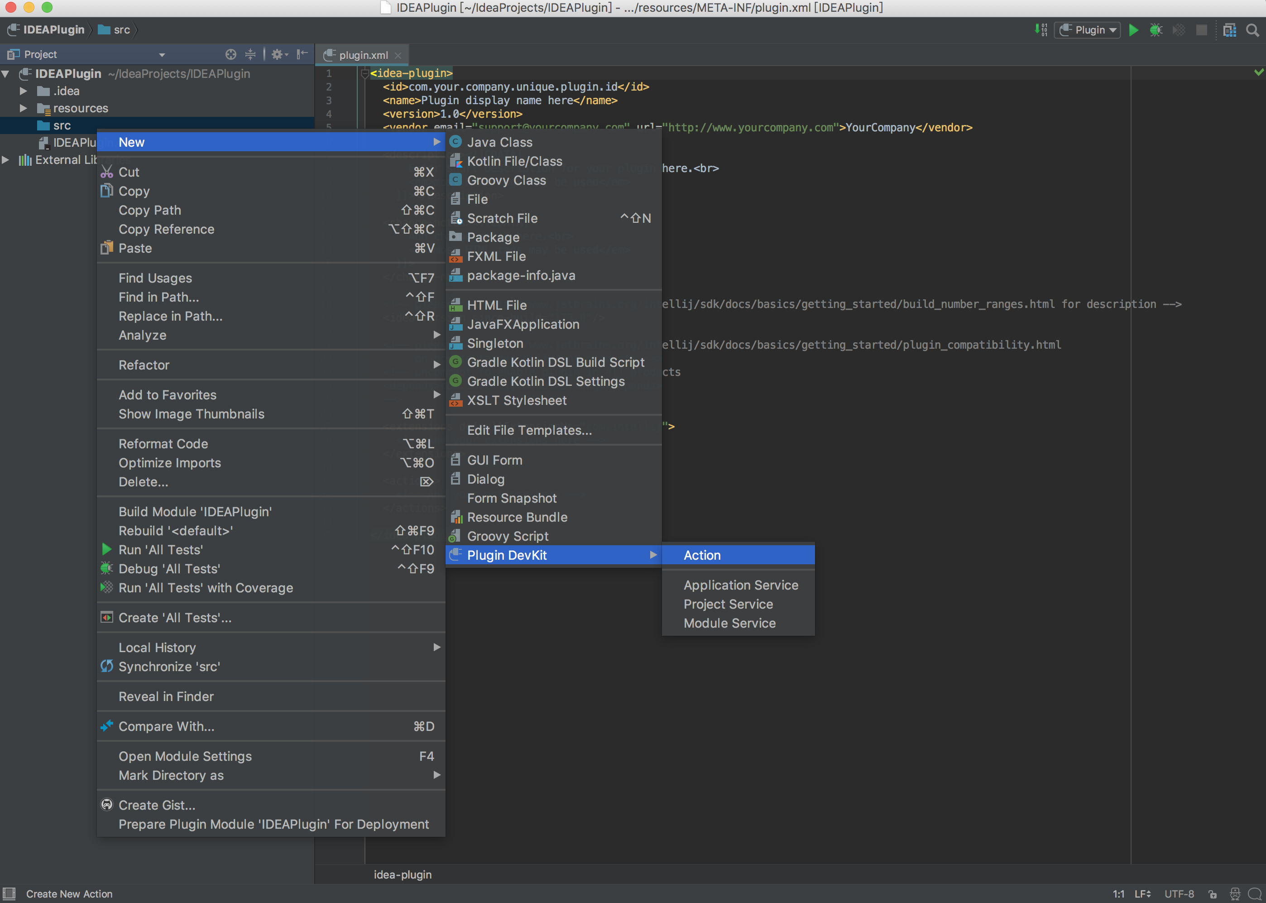Open the Project Structure dialog icon
The image size is (1266, 903).
[x=1229, y=30]
